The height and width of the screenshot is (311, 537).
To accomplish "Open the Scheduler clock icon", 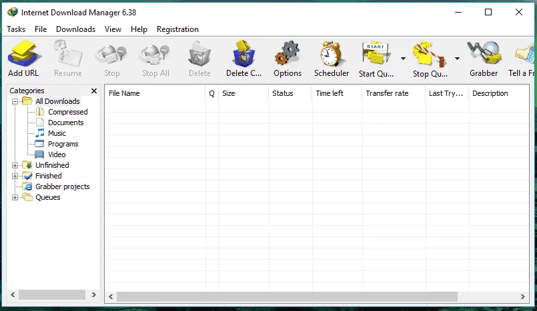I will coord(331,53).
